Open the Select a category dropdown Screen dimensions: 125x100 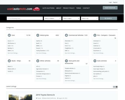click(52, 18)
